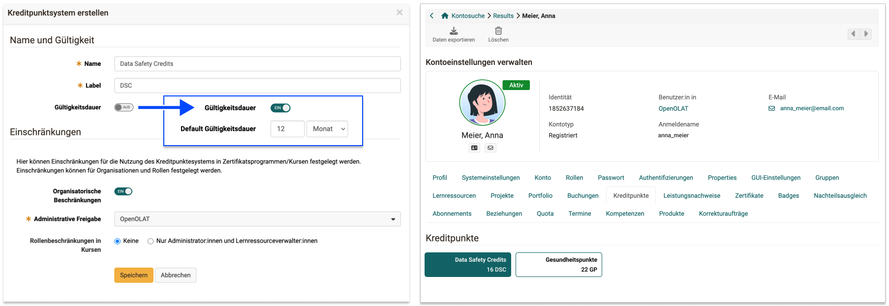The width and height of the screenshot is (889, 306).
Task: Click the envelope icon beside anna_meier@email.com
Action: coord(772,108)
